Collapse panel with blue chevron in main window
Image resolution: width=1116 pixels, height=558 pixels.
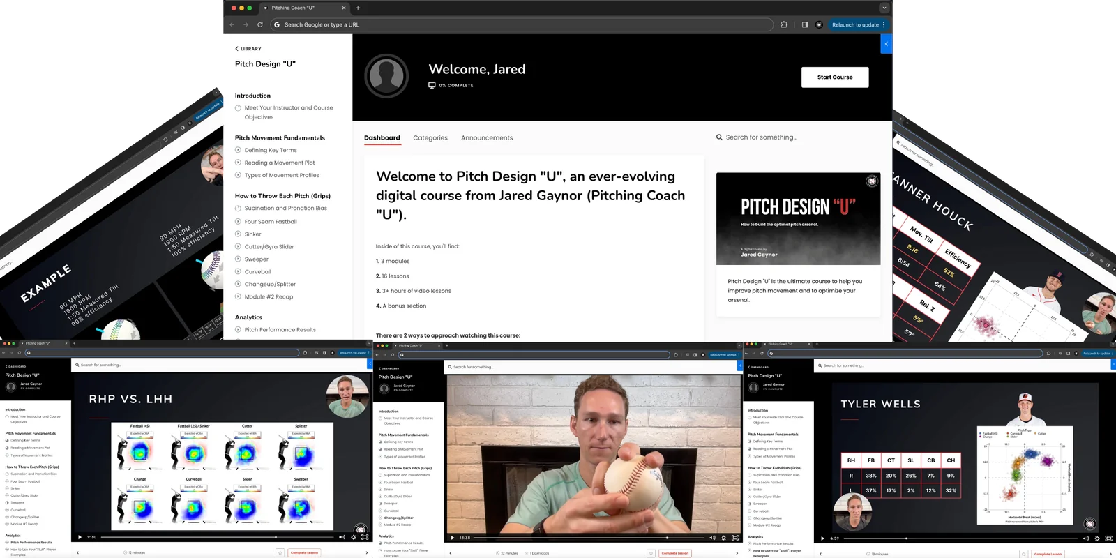click(887, 43)
